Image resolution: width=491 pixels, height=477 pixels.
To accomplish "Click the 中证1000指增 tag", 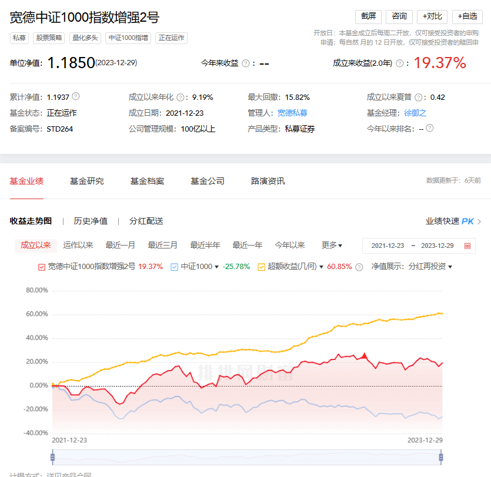I will [x=128, y=38].
